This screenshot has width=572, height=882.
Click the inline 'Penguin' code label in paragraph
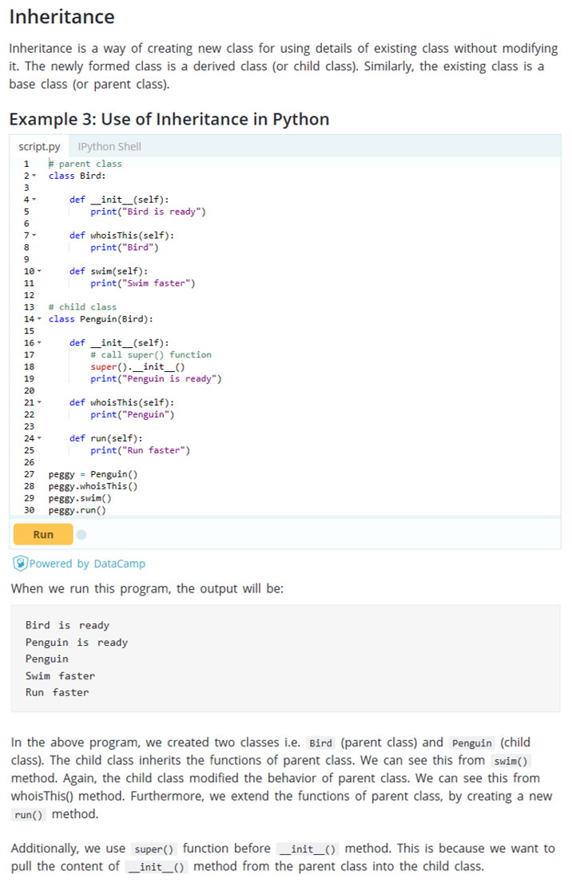[472, 743]
